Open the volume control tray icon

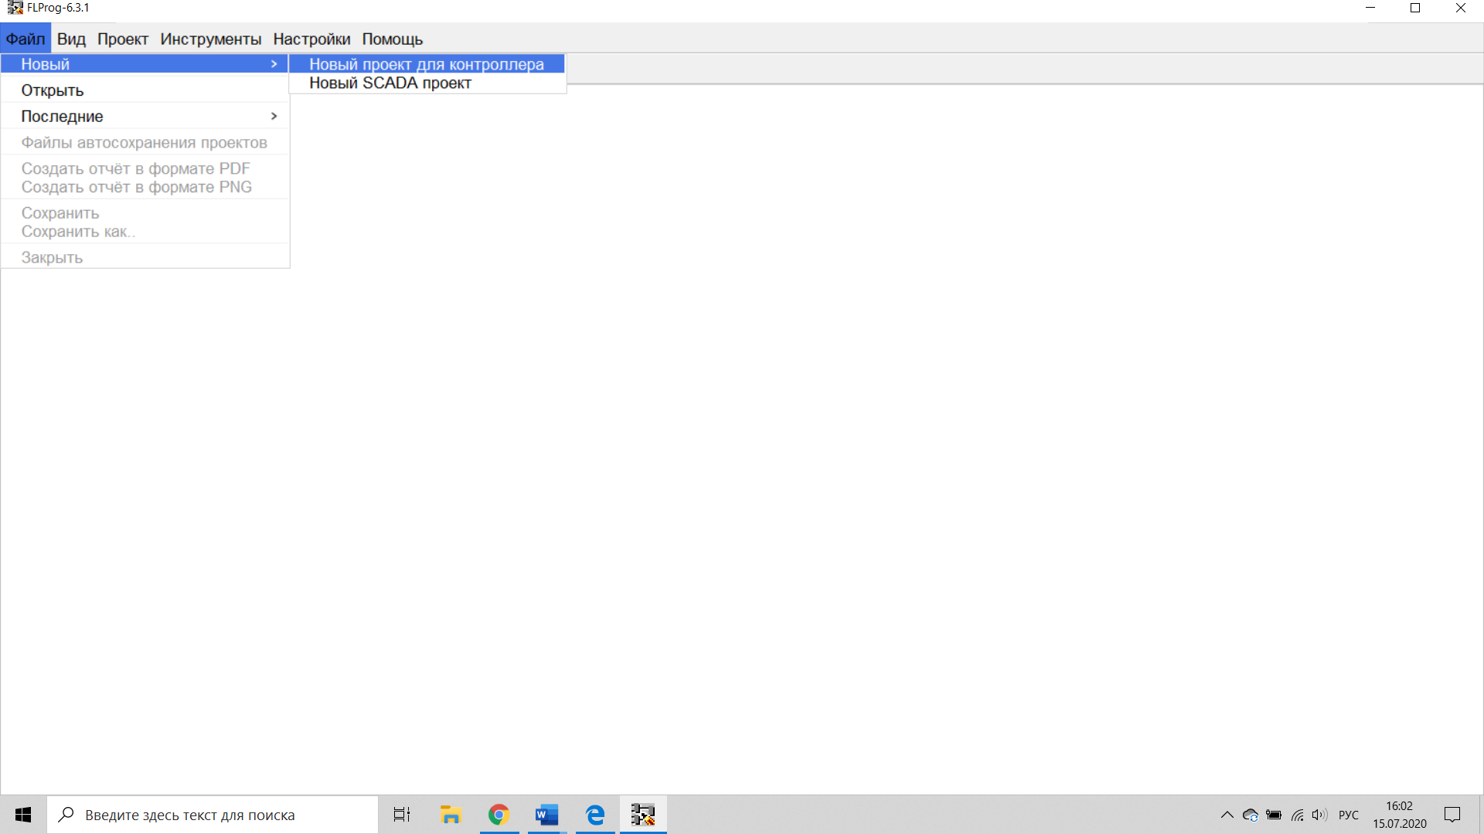(1319, 815)
